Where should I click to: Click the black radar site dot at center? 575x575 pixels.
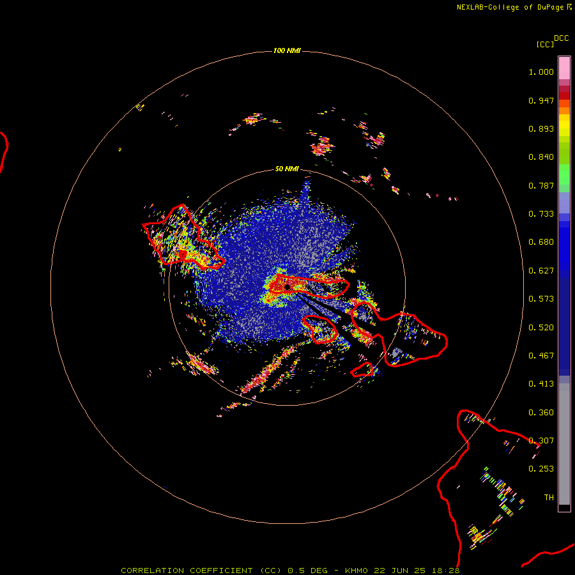coord(287,287)
